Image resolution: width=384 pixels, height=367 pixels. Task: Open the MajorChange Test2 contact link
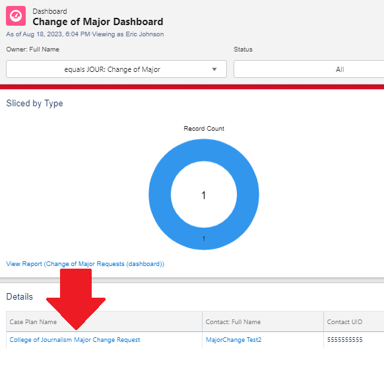coord(234,340)
